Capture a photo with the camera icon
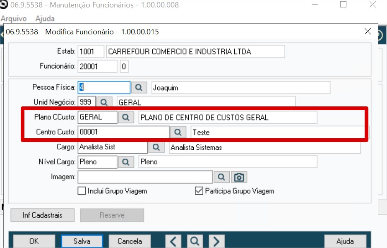387x248 pixels. (239, 177)
